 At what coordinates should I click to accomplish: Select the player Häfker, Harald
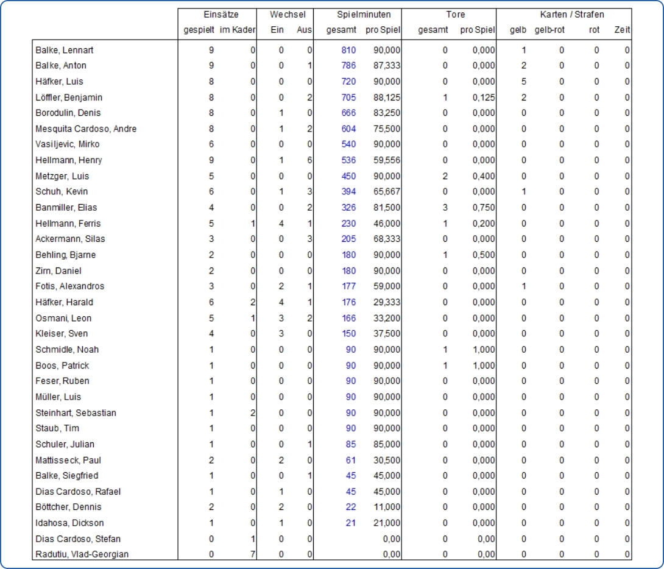coord(65,302)
